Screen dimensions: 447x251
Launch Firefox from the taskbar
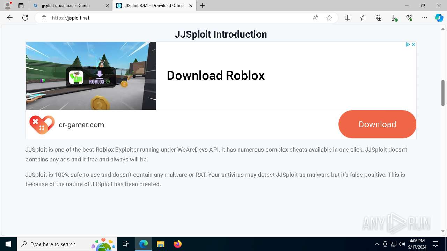point(177,244)
